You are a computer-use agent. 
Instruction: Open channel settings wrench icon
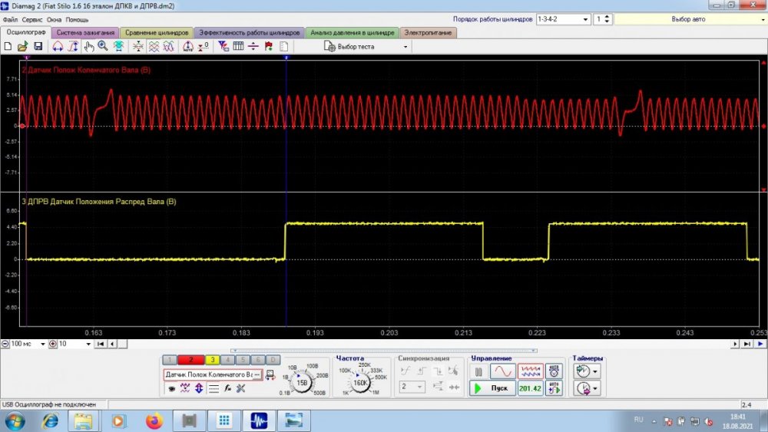[240, 388]
